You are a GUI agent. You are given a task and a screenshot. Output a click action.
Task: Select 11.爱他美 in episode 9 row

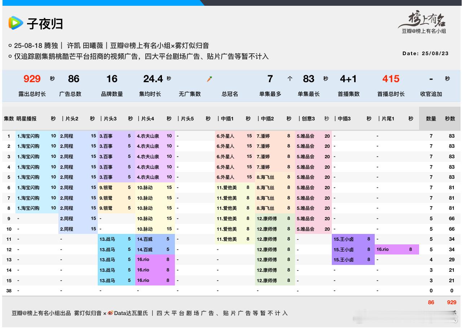click(x=227, y=219)
